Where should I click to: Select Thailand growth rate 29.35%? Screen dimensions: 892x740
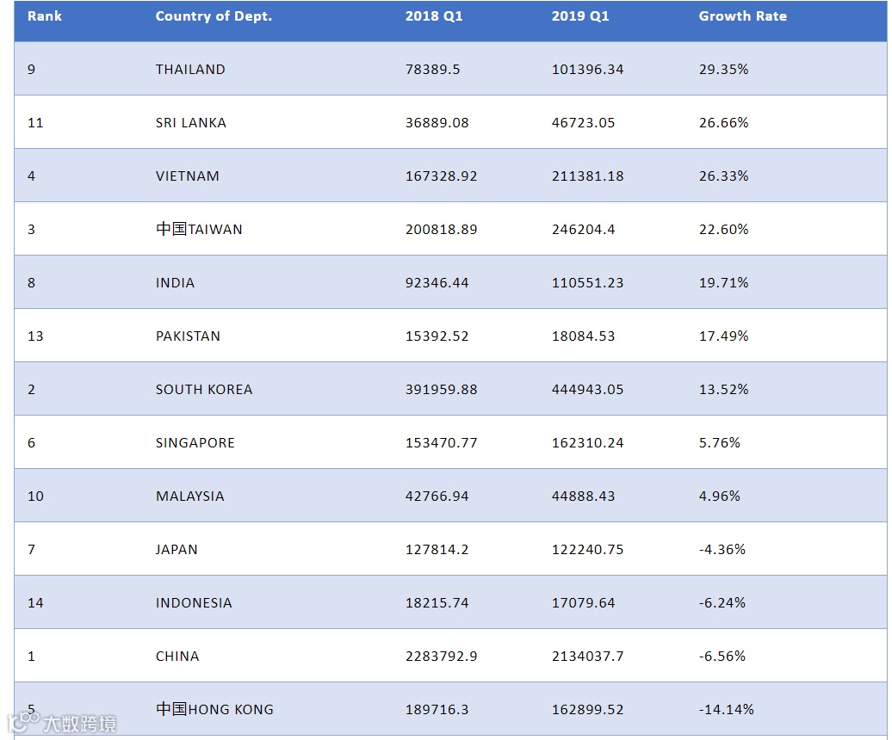pyautogui.click(x=723, y=70)
